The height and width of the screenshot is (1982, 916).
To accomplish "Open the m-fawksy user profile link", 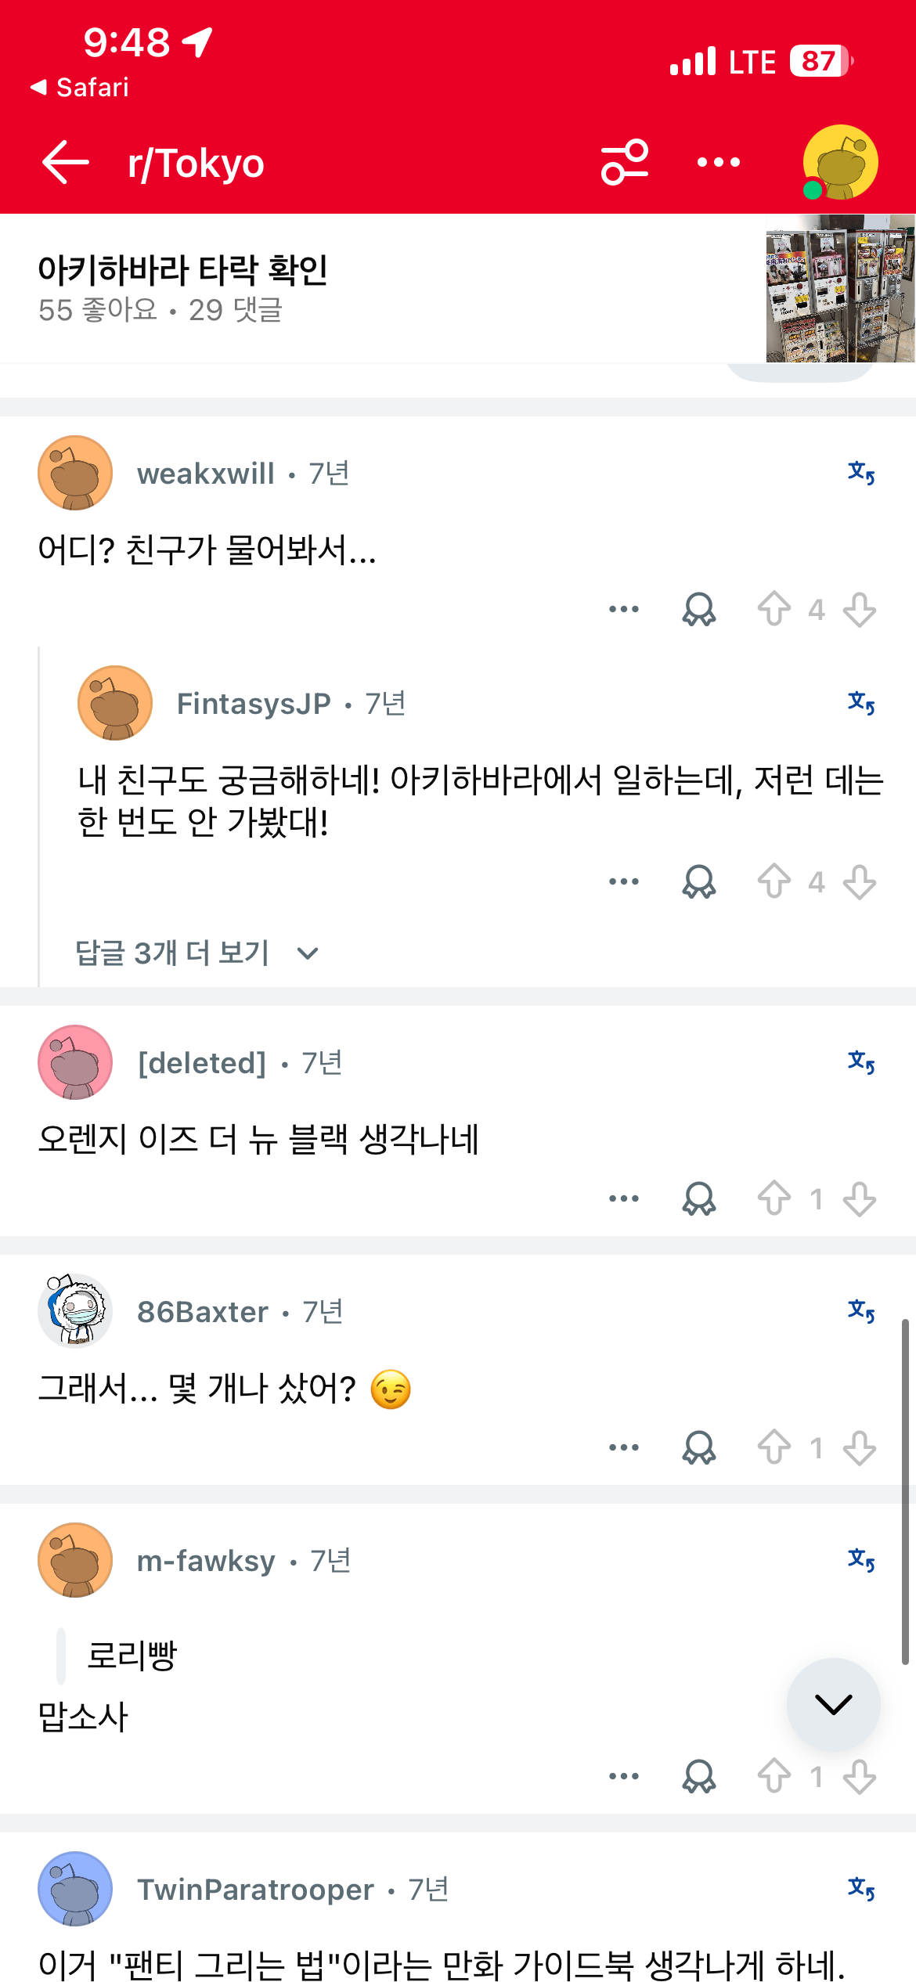I will tap(206, 1561).
